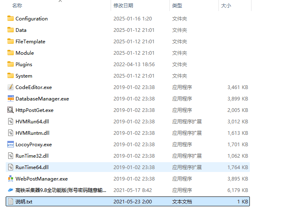Click the HVMRuntm.dll file icon
Image resolution: width=287 pixels, height=212 pixels.
[11, 133]
